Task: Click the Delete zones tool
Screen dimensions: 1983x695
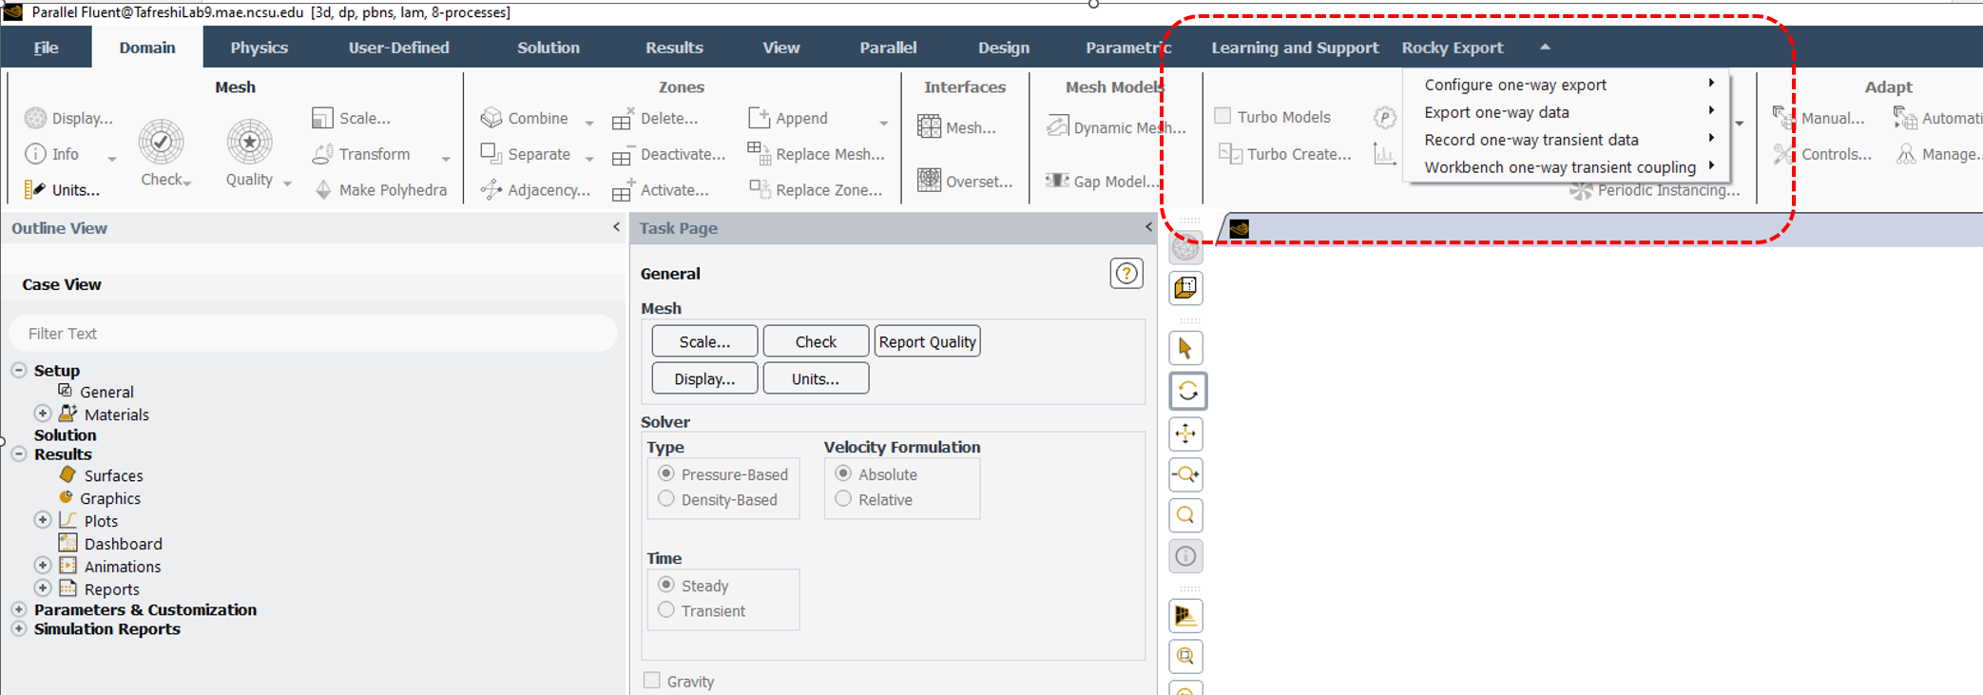Action: [655, 118]
